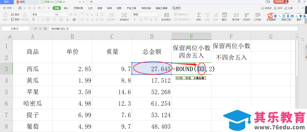The image size is (307, 132).
Task: Click the fx insert function icon
Action: click(45, 29)
